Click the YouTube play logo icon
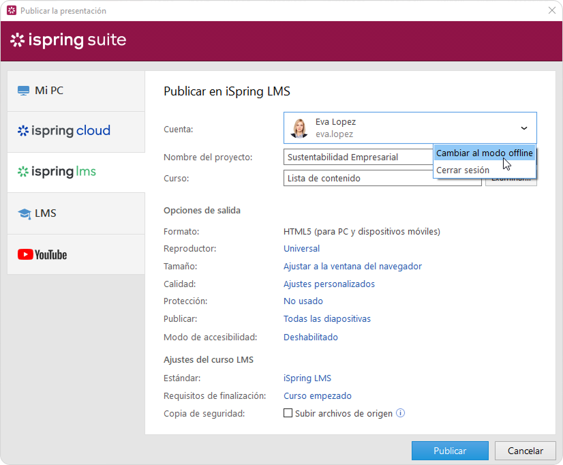 pos(25,255)
